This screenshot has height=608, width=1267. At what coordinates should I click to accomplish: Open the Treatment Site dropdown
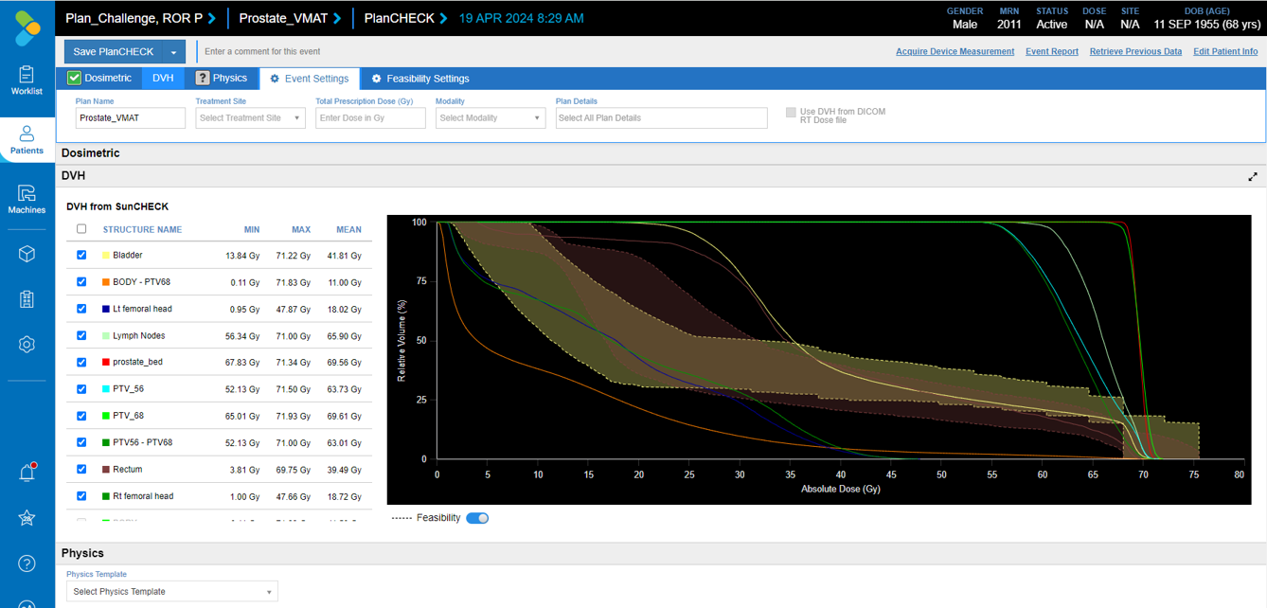[250, 118]
